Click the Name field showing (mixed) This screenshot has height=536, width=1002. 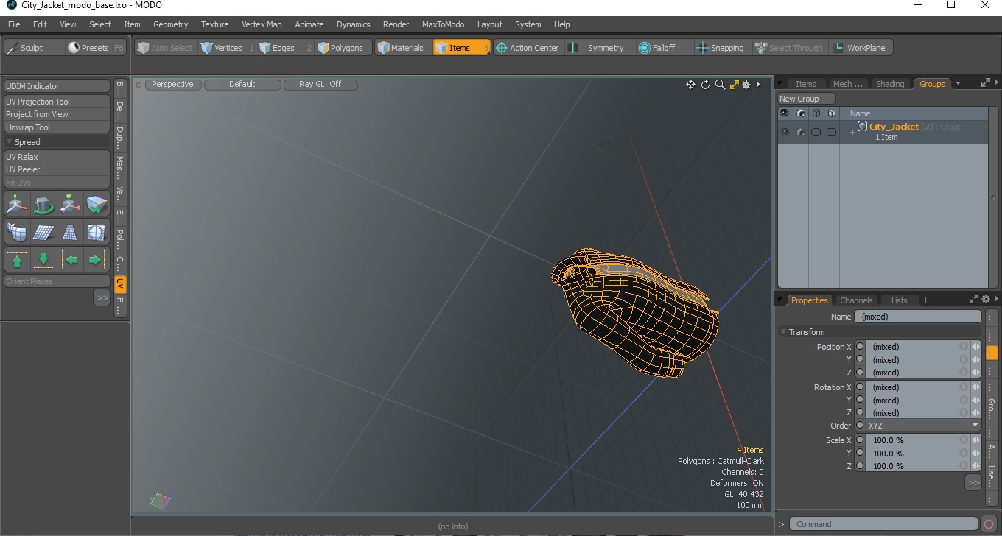click(x=918, y=317)
